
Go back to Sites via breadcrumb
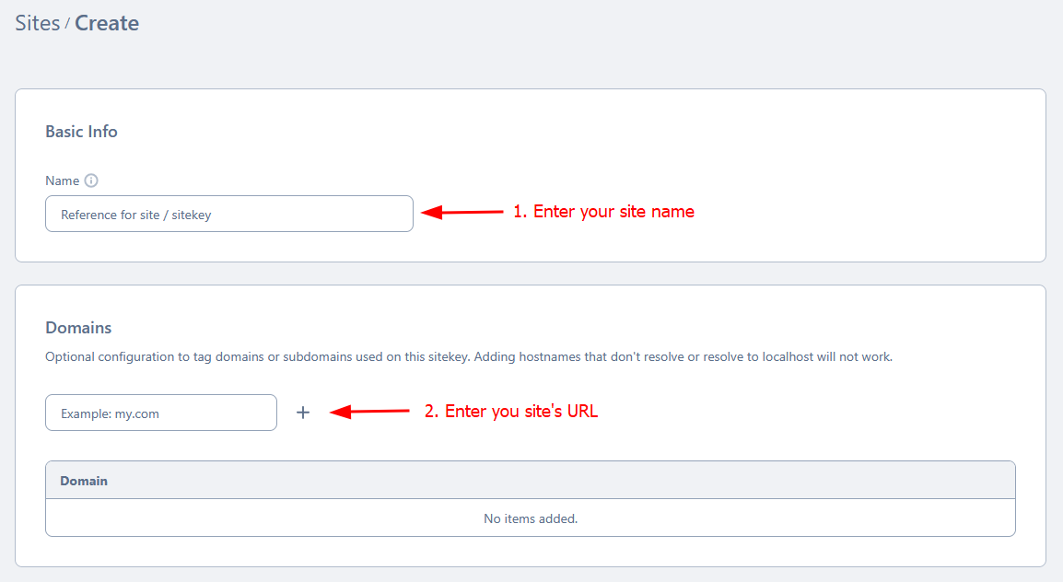click(x=37, y=23)
